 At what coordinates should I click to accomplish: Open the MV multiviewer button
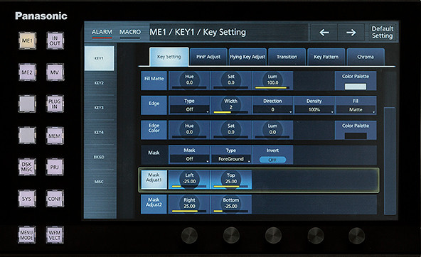pyautogui.click(x=55, y=72)
